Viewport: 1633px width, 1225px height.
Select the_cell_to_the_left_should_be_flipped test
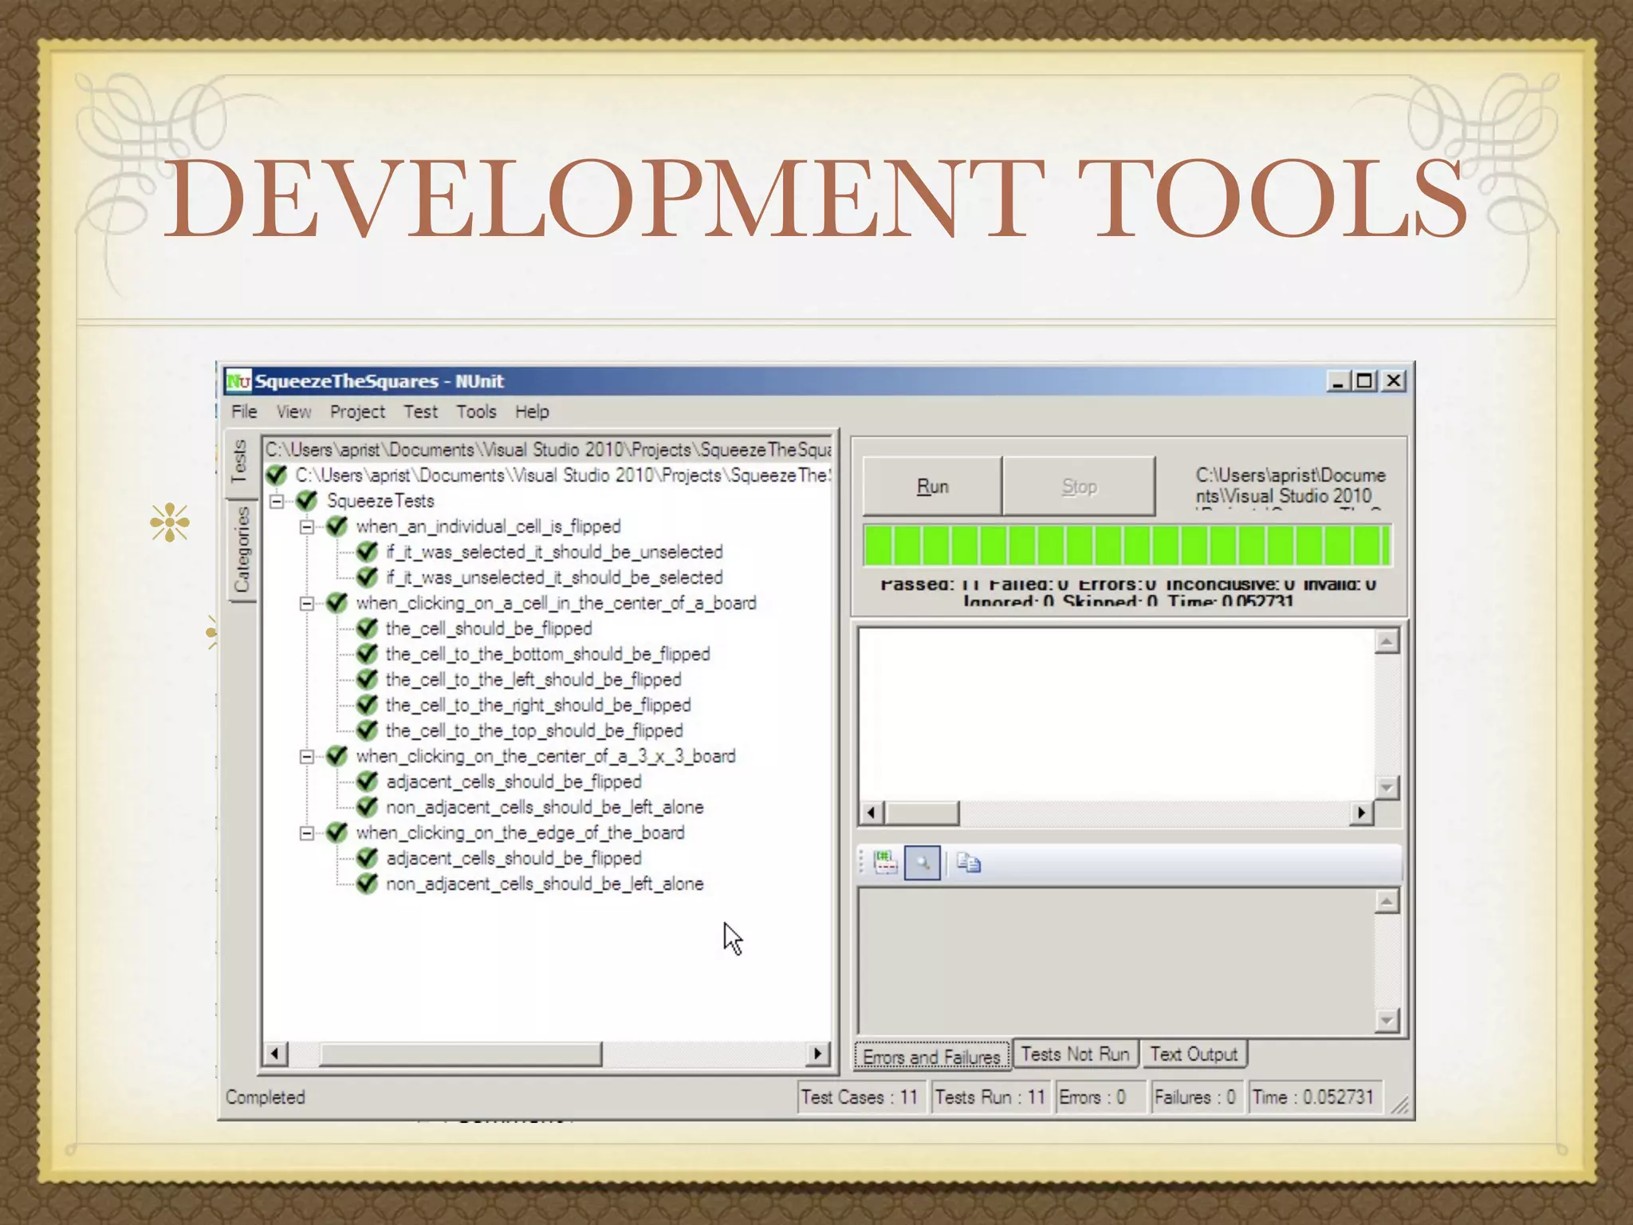(x=533, y=679)
